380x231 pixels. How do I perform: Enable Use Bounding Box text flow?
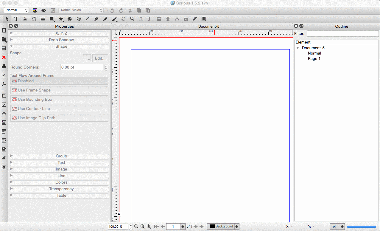pos(59,99)
